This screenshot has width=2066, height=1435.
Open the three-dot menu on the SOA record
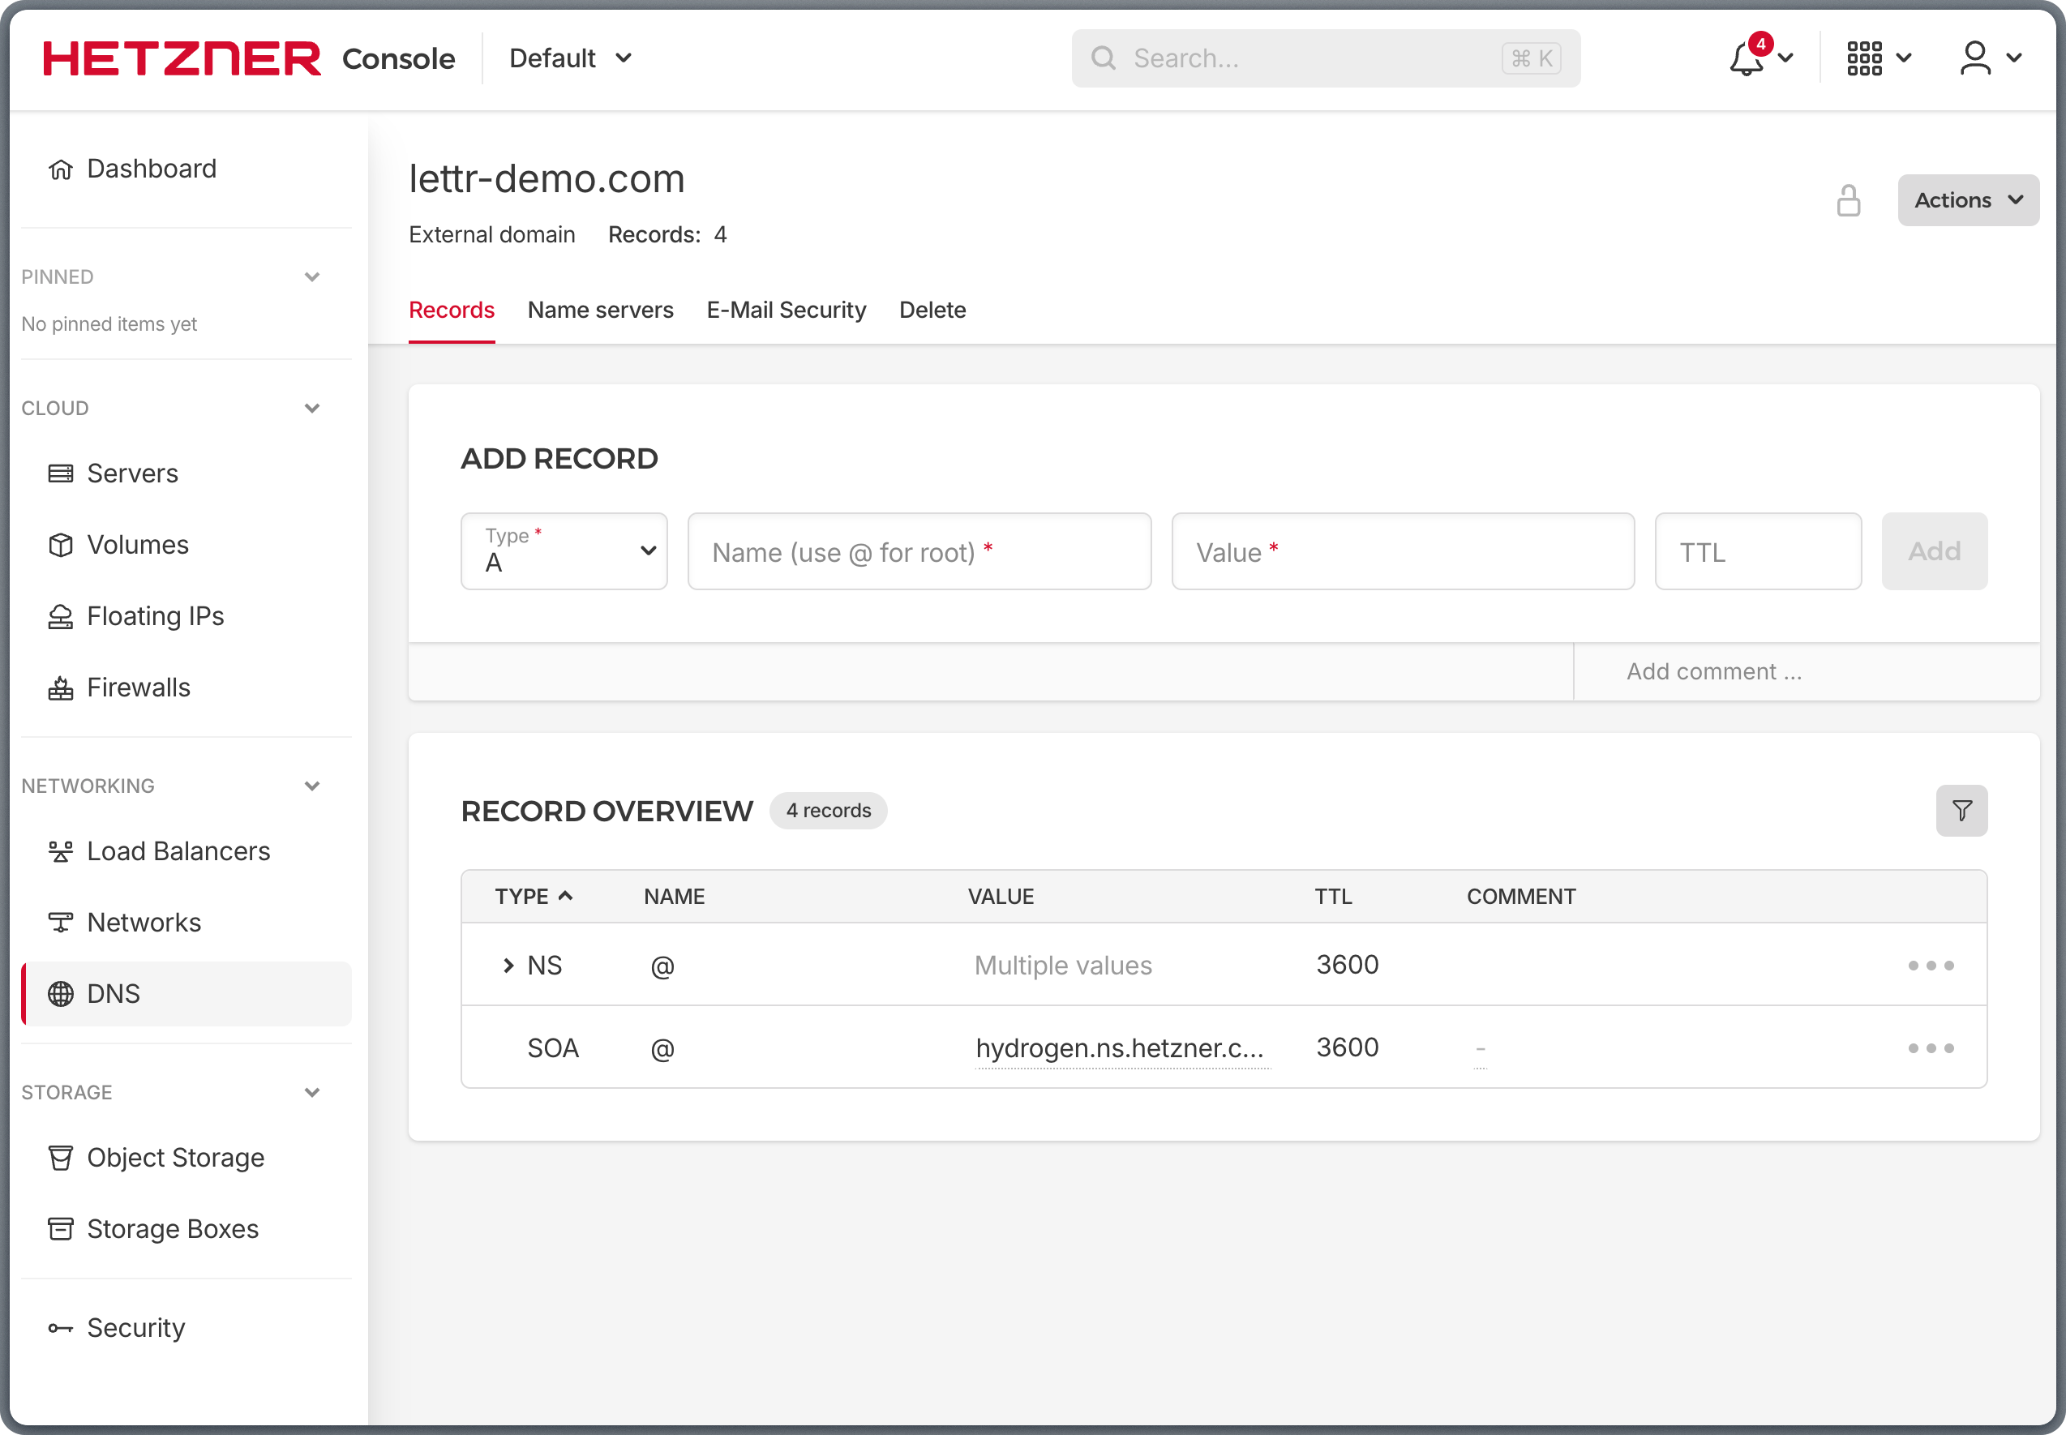click(x=1931, y=1047)
